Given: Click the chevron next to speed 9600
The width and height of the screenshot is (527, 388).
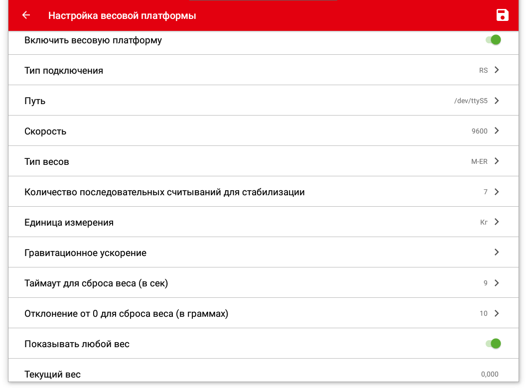Looking at the screenshot, I should coord(496,131).
